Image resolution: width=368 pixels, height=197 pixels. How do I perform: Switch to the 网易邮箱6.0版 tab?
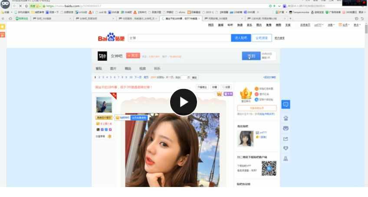click(x=266, y=18)
